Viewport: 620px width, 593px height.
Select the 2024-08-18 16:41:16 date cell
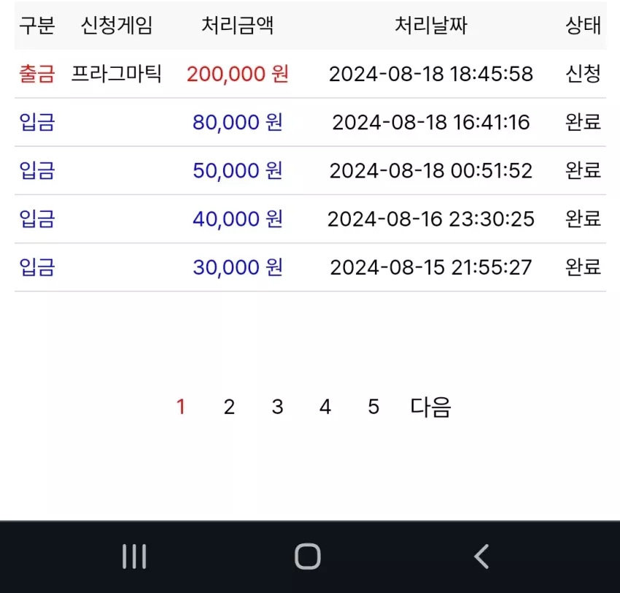(431, 122)
